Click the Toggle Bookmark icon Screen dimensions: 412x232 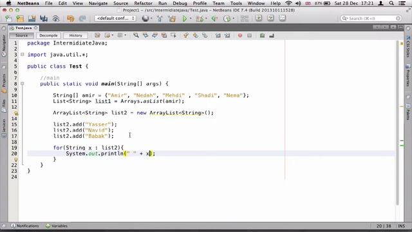205,35
